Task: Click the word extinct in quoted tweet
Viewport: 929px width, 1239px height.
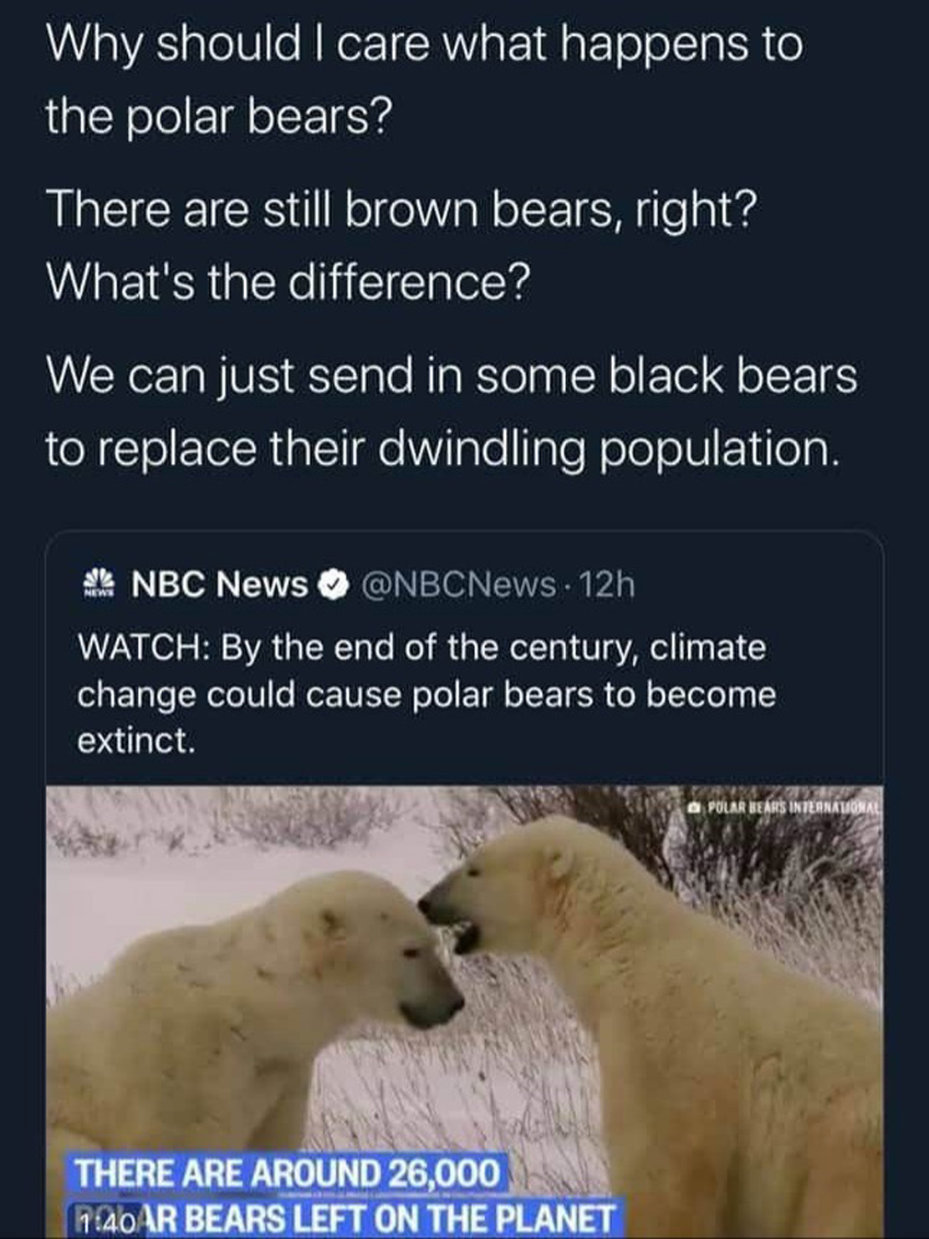Action: tap(136, 740)
